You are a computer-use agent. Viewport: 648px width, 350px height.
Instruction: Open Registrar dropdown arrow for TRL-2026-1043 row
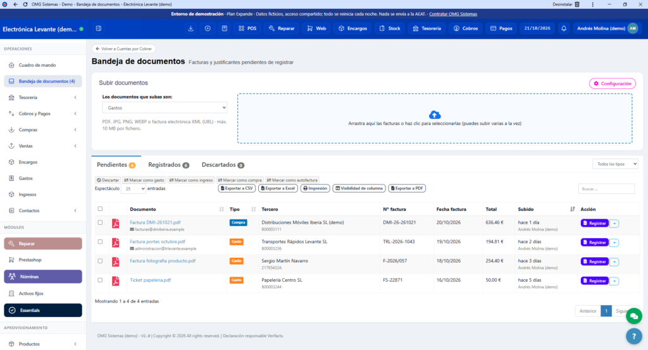(614, 243)
